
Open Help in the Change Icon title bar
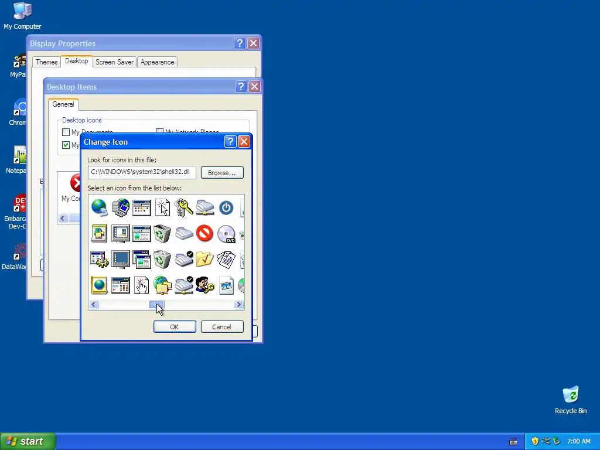230,142
